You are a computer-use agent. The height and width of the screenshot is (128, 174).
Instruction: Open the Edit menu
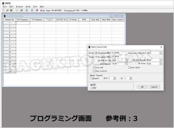tap(11, 7)
